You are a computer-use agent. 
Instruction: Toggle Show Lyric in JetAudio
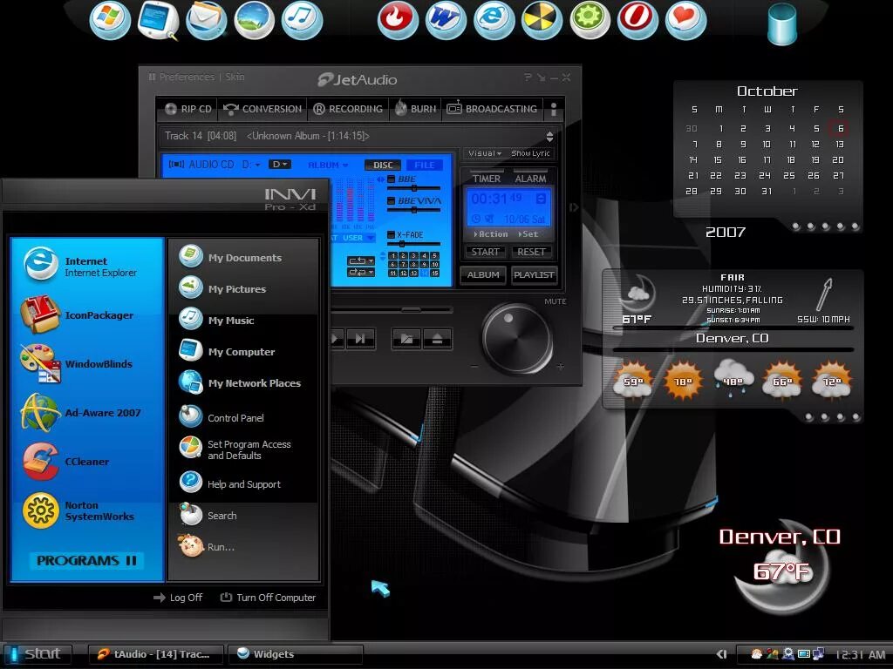click(x=530, y=153)
